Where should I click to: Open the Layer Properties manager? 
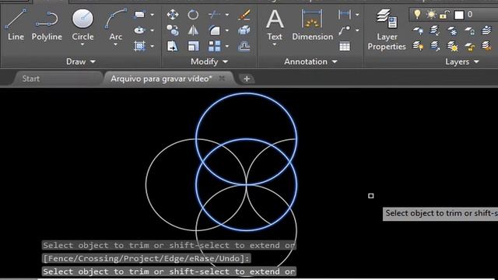coord(387,30)
